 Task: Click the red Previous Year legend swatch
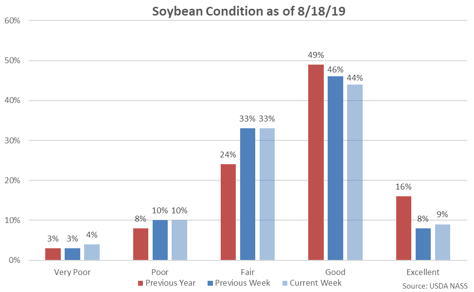[141, 283]
